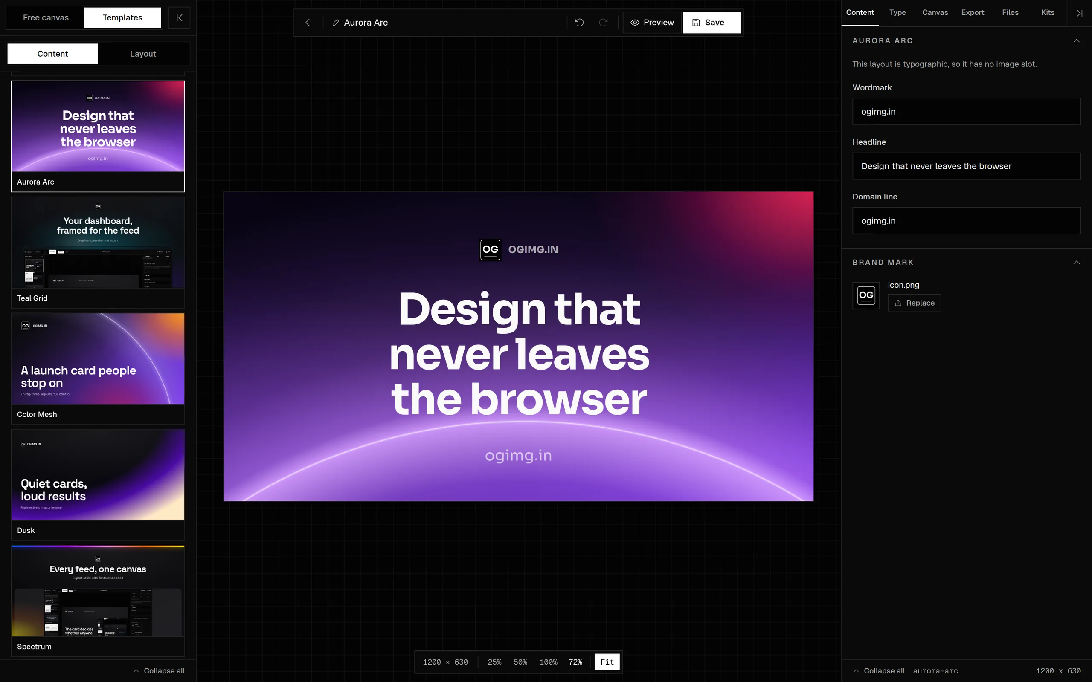Edit the Domain line text field
Viewport: 1092px width, 682px height.
pos(966,220)
